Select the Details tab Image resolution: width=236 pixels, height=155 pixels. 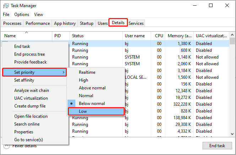118,23
